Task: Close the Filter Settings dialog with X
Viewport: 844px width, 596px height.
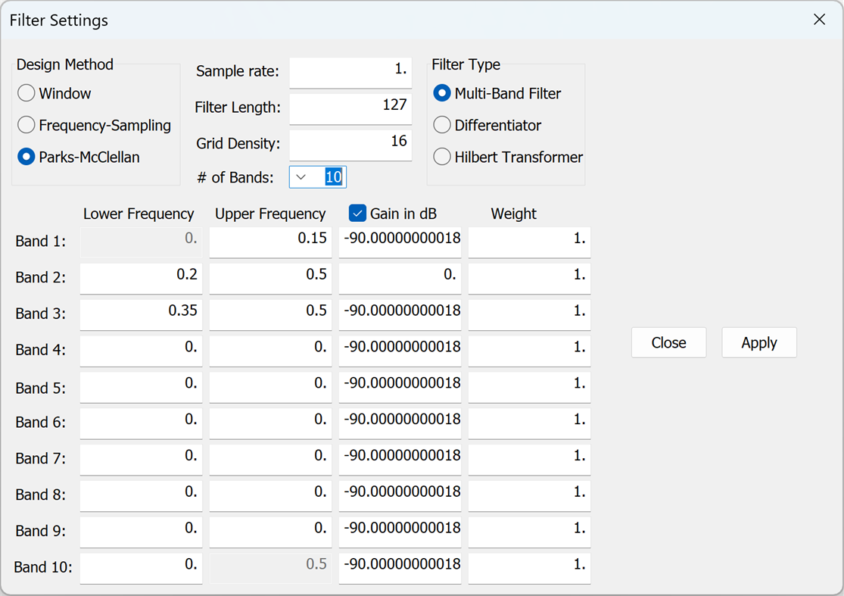Action: [819, 20]
